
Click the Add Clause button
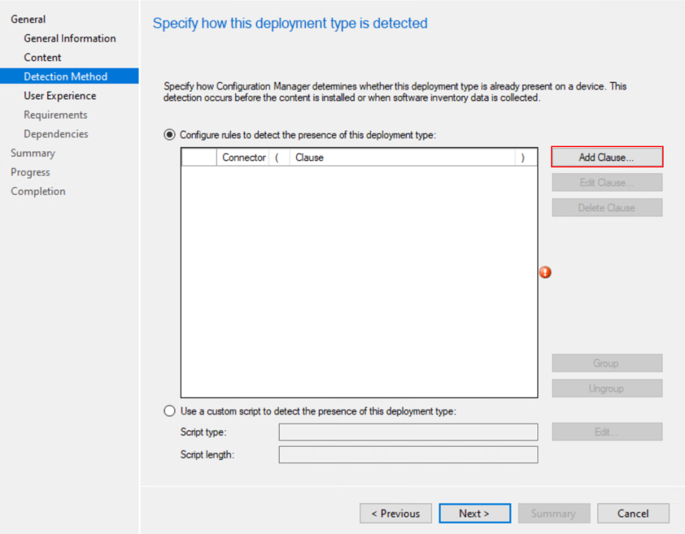click(607, 157)
